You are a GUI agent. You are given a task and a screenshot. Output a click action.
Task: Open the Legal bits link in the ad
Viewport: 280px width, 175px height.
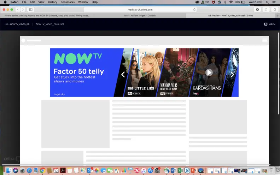[x=59, y=94]
